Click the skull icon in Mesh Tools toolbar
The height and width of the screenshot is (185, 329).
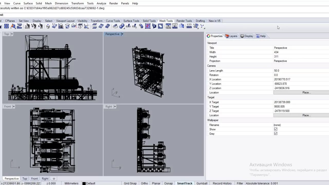point(61,26)
